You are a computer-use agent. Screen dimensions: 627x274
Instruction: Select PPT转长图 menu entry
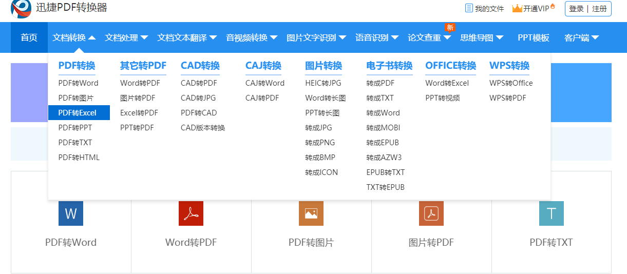click(x=322, y=113)
